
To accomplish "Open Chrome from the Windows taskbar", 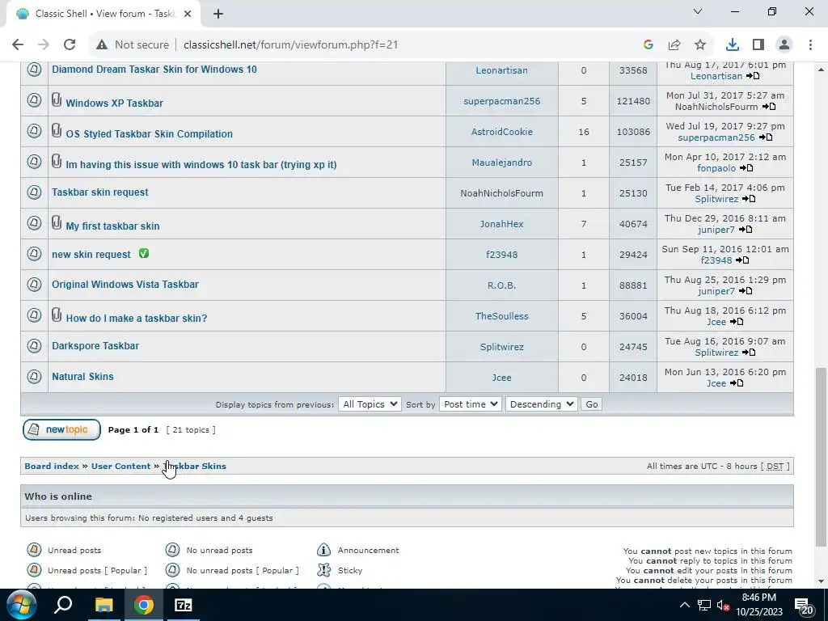I will pos(144,605).
